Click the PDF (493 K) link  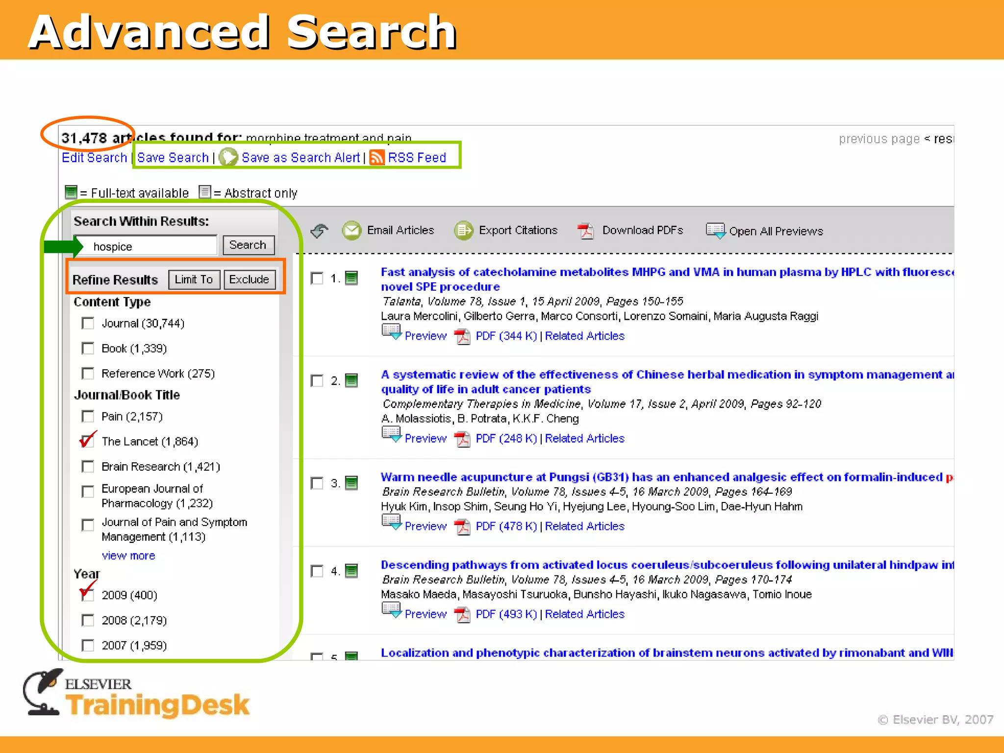[x=506, y=614]
